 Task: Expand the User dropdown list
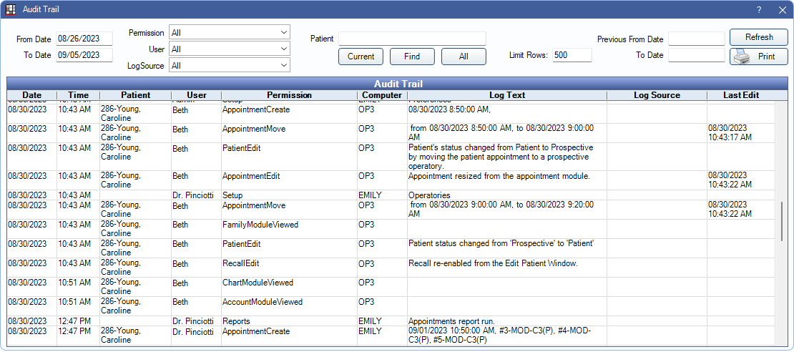point(229,49)
